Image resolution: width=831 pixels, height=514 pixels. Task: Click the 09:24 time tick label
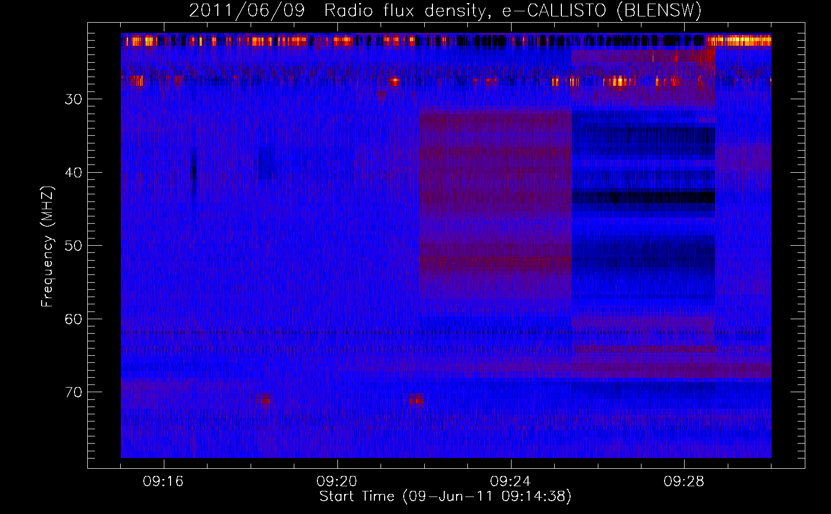(x=511, y=482)
